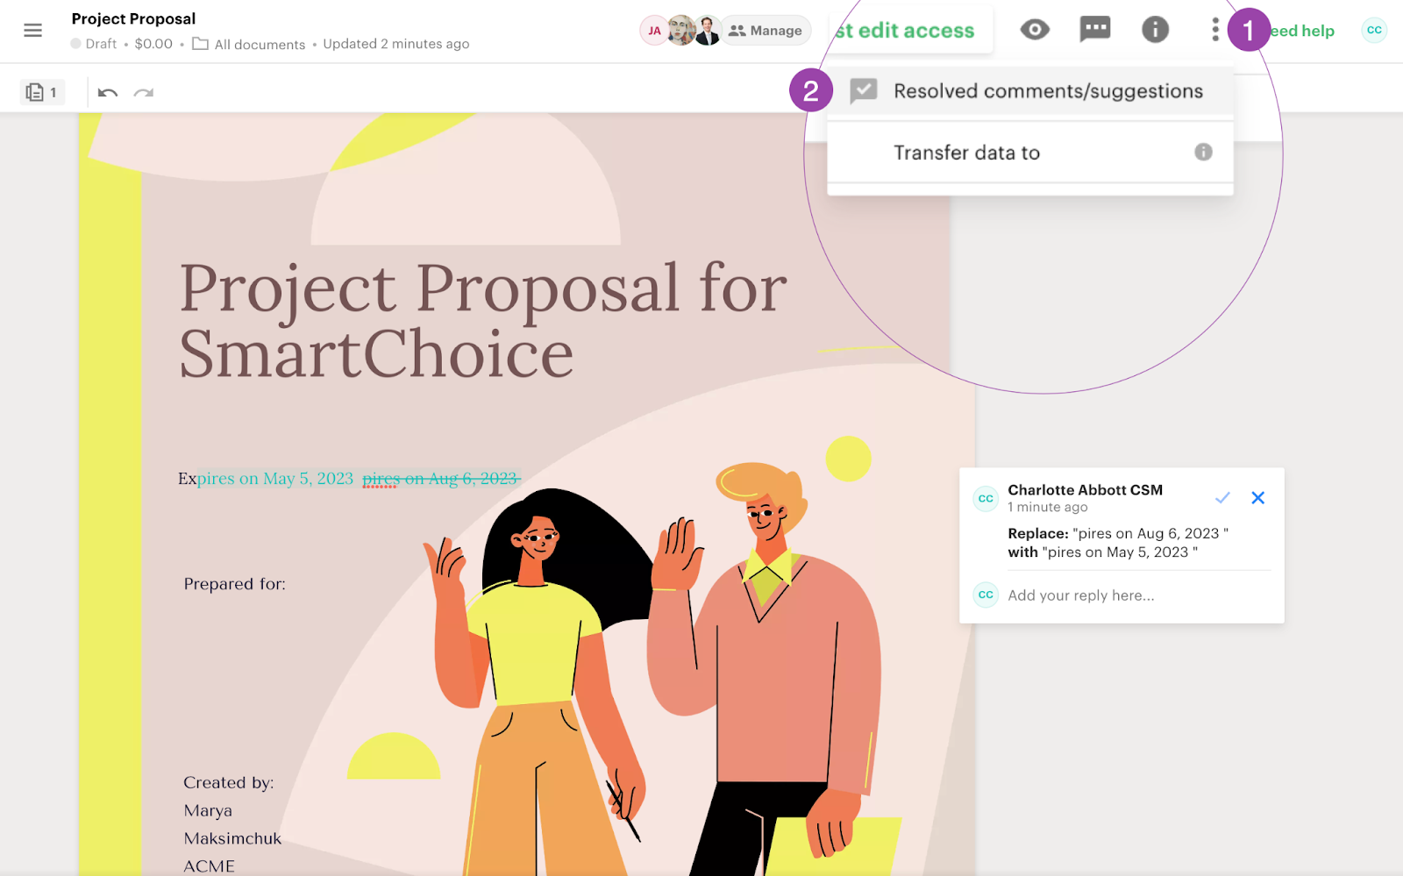Click the CC avatar in the comment card header

986,499
